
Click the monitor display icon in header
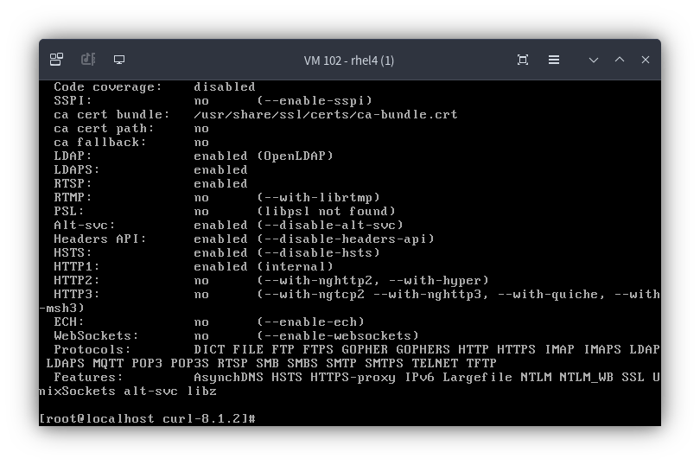tap(119, 60)
